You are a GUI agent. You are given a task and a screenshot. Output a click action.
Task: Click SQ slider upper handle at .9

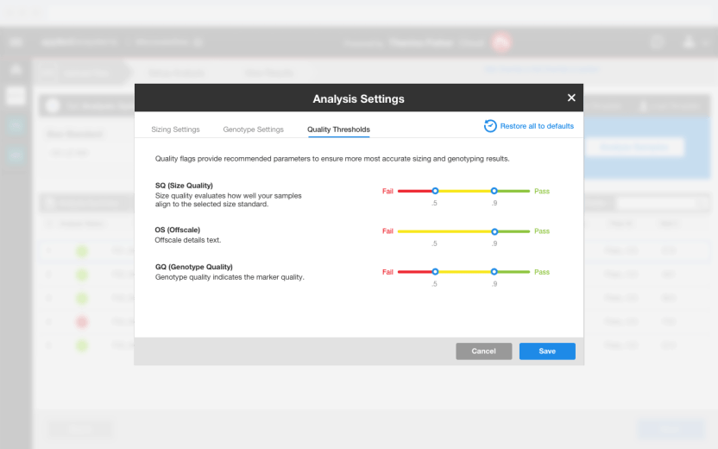[x=494, y=191]
